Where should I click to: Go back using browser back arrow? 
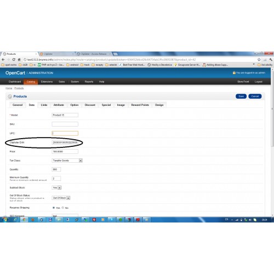(x=3, y=60)
